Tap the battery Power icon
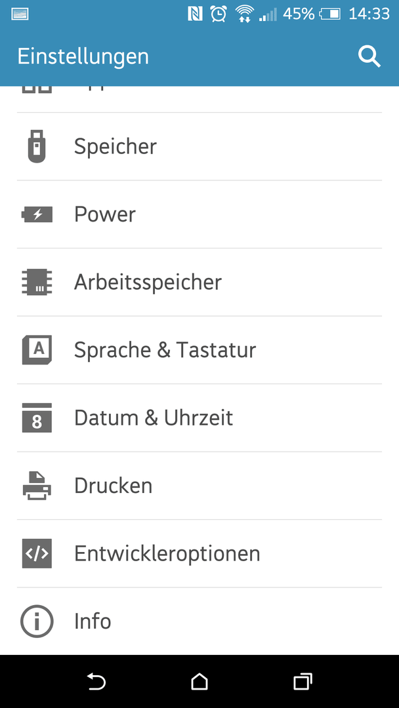 click(37, 214)
